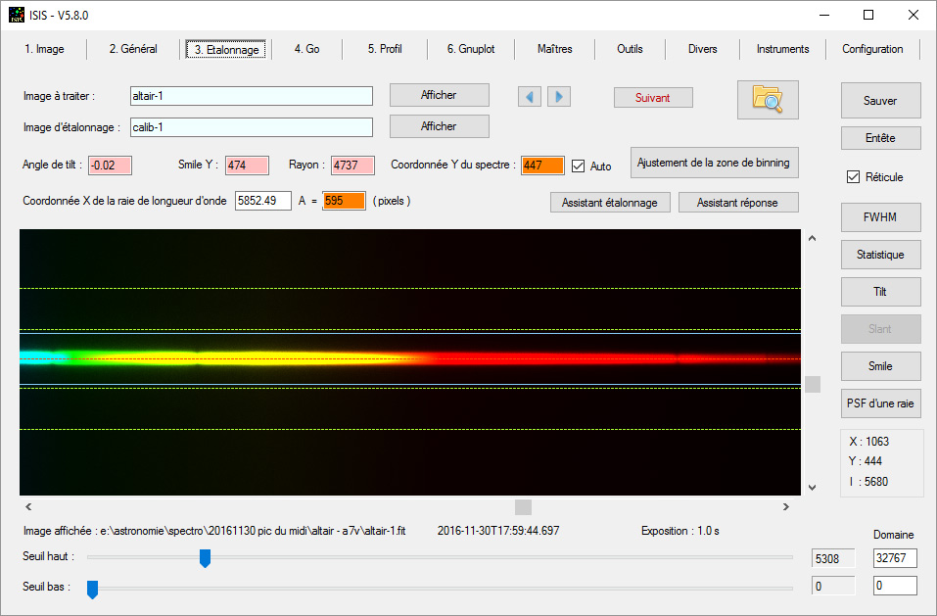The image size is (937, 616).
Task: Click the Statistique button
Action: click(880, 255)
